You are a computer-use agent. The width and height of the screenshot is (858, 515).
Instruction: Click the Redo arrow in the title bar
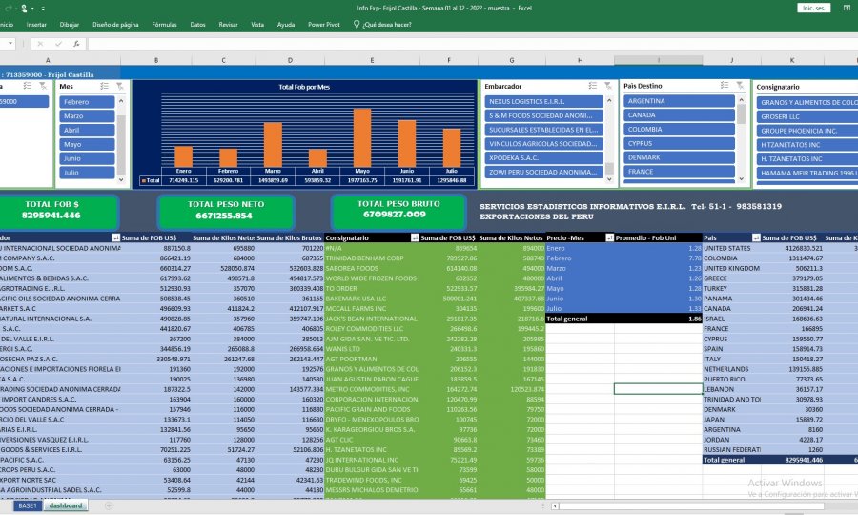(x=9, y=9)
